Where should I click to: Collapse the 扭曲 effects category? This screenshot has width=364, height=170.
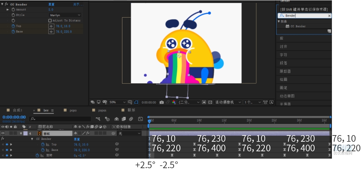pos(279,21)
